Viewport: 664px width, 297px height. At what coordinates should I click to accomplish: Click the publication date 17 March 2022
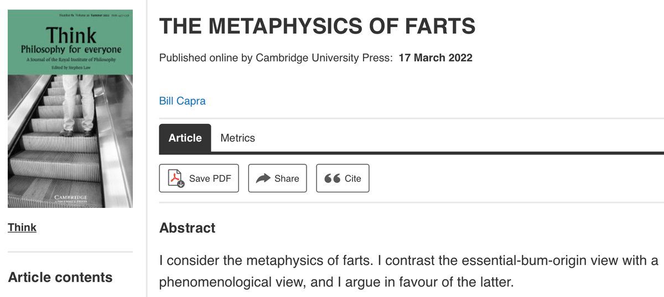(x=435, y=58)
